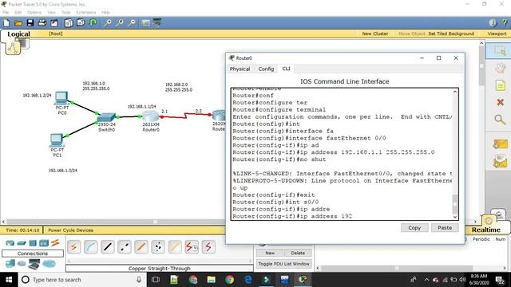
Task: Switch to Realtime mode tab
Action: 486,230
